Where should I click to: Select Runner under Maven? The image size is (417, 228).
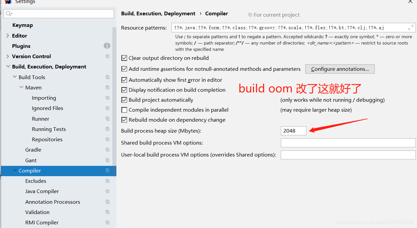click(41, 119)
